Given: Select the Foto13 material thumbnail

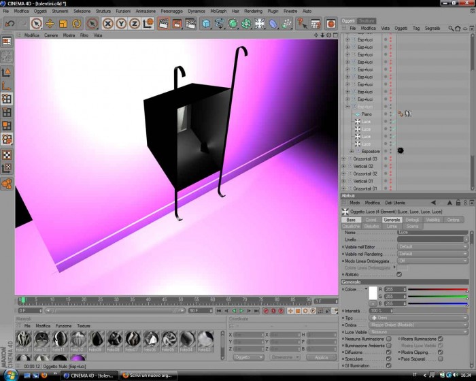Looking at the screenshot, I should 23,339.
